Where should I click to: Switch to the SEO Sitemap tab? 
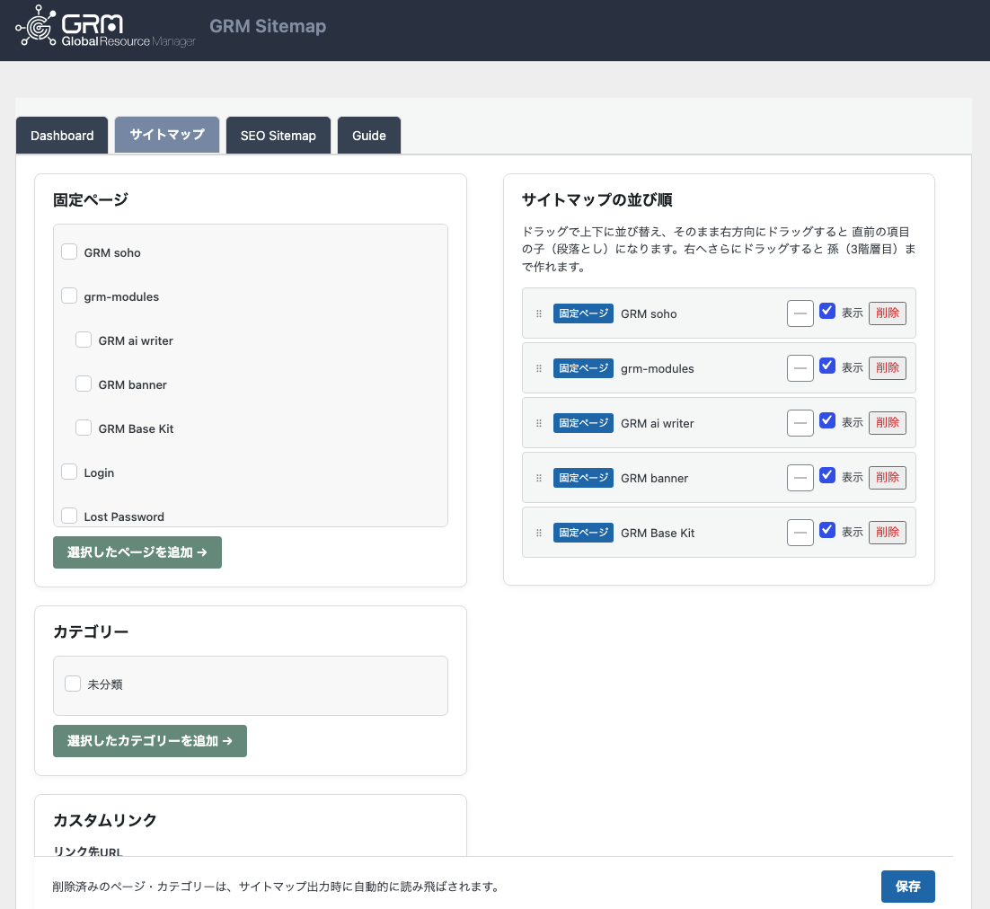pos(278,135)
